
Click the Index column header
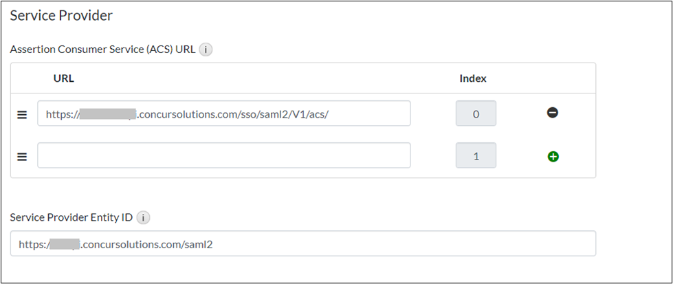[473, 78]
